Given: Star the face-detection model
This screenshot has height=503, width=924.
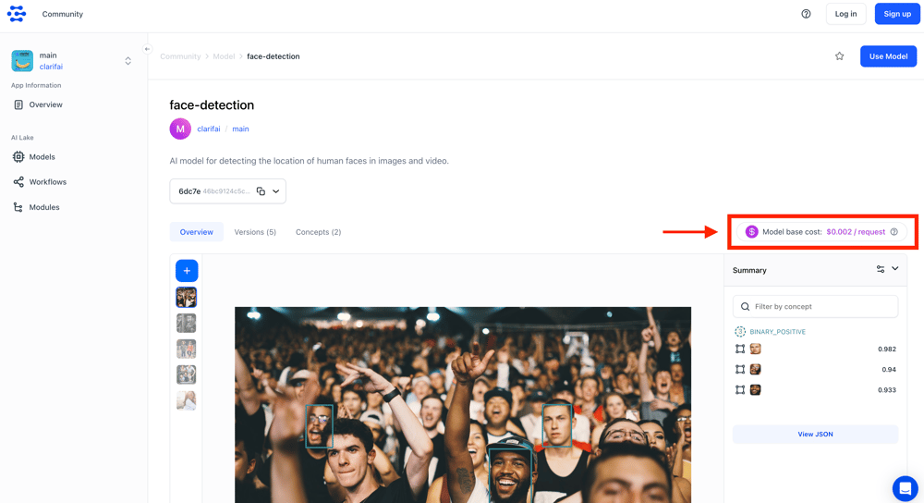Looking at the screenshot, I should tap(839, 56).
